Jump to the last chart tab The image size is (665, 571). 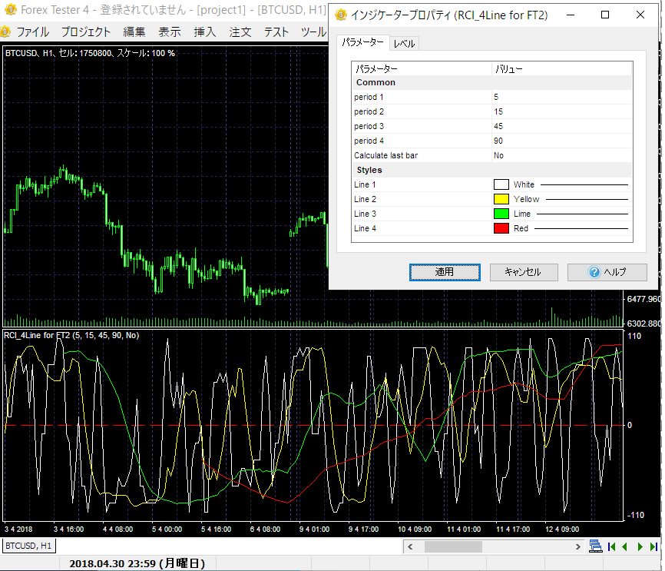click(653, 546)
